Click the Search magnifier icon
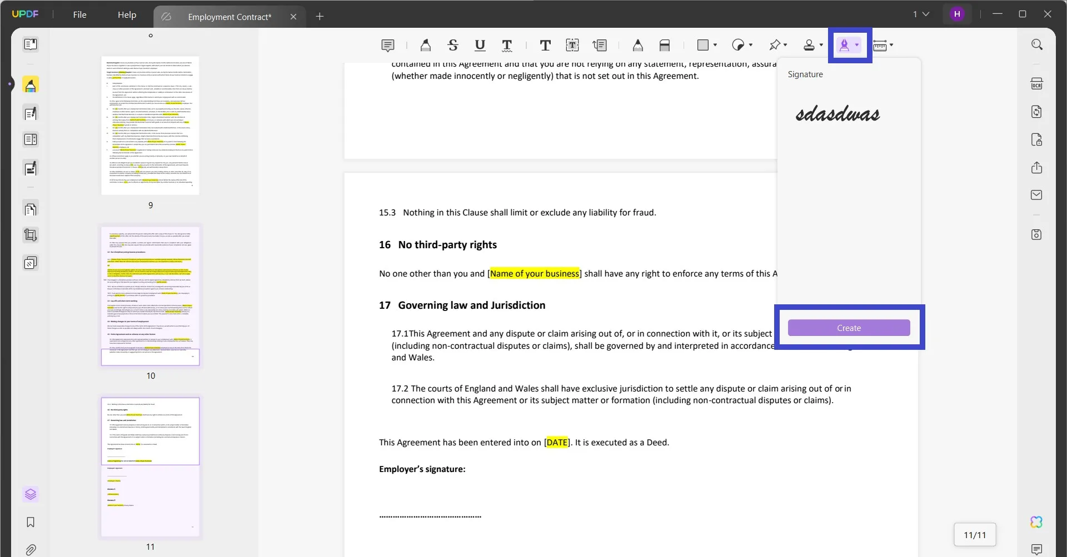 coord(1036,44)
